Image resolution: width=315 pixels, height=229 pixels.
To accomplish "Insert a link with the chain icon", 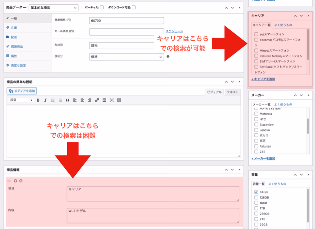I will (x=97, y=100).
